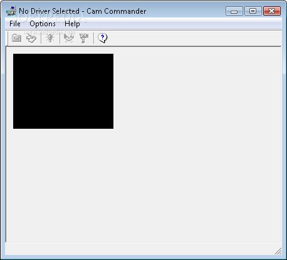
Task: Click the Cam Commander title bar app icon
Action: point(11,11)
